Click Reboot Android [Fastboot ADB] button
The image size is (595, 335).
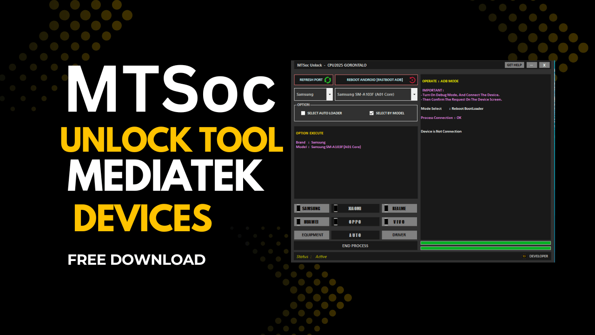(x=376, y=80)
